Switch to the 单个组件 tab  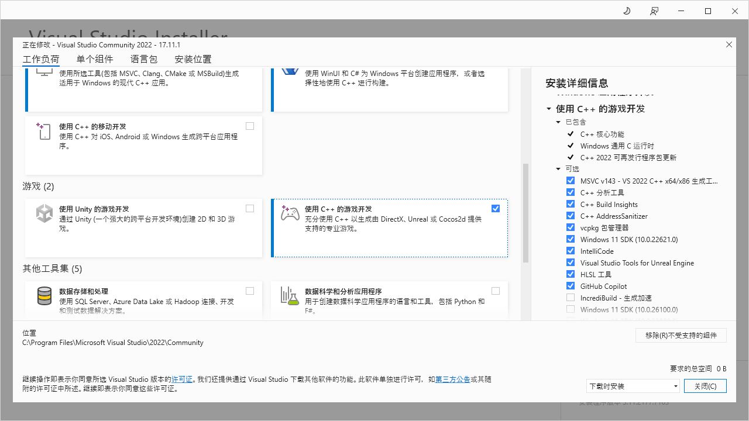coord(95,59)
